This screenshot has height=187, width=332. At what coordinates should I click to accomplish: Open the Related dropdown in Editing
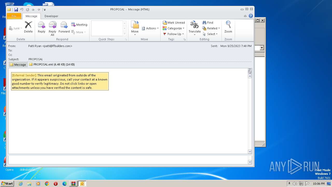211,28
